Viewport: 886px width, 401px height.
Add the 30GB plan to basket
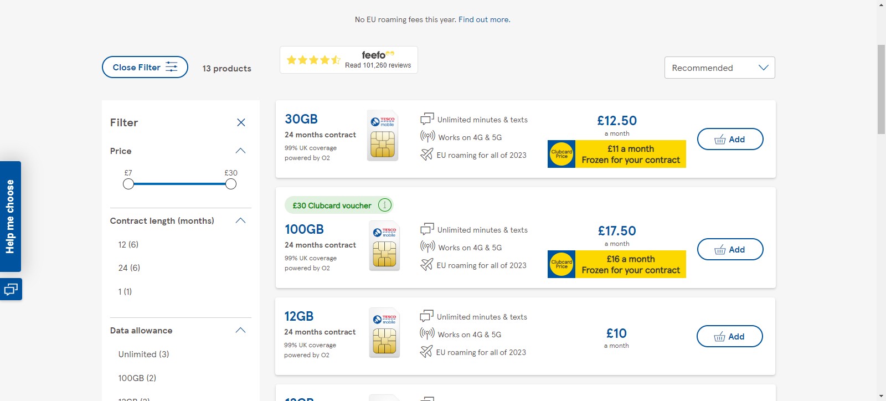pyautogui.click(x=730, y=139)
